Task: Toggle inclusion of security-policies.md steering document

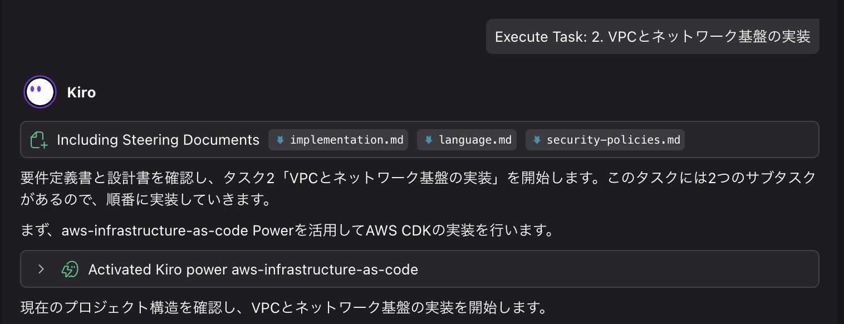Action: tap(605, 140)
